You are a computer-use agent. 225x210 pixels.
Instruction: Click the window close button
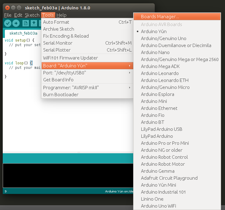pyautogui.click(x=7, y=8)
